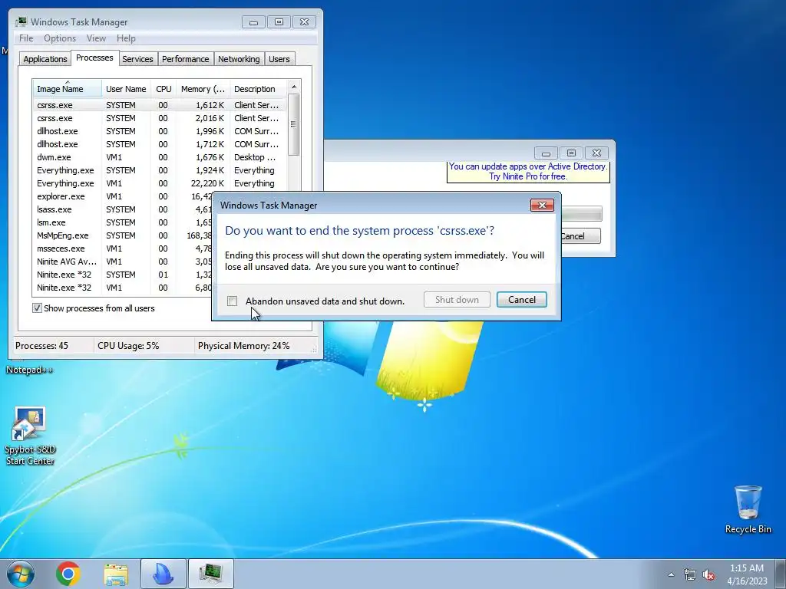Select the Processes tab
Screen dimensions: 786x589
click(94, 58)
